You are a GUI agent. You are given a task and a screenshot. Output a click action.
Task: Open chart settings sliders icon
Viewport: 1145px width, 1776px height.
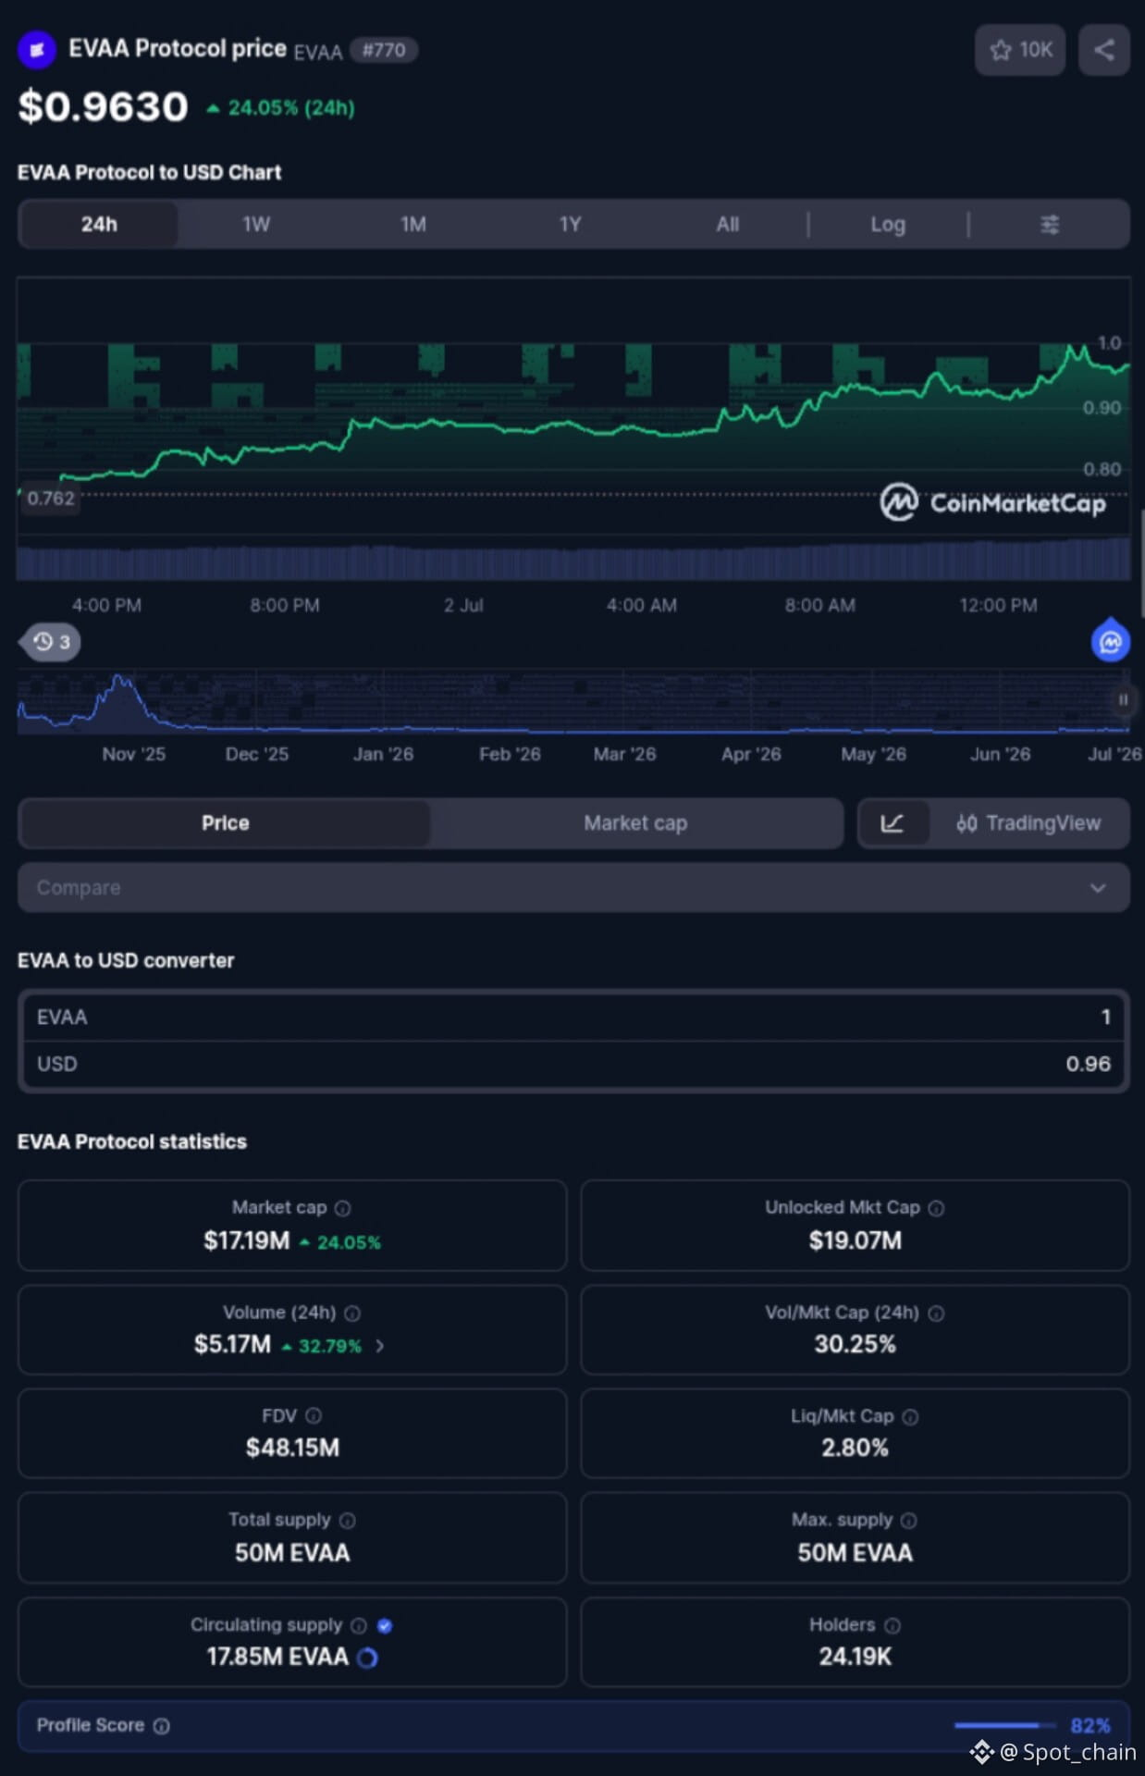click(x=1049, y=225)
